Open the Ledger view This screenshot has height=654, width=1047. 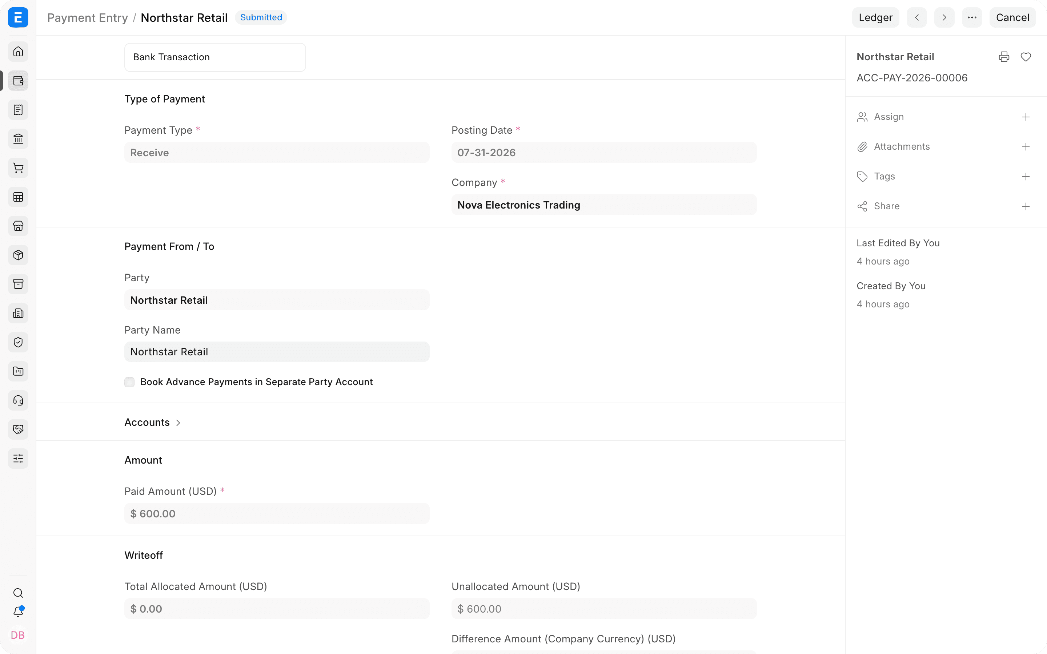875,17
